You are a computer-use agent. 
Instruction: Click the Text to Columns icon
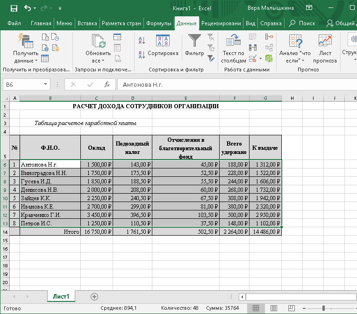tap(233, 42)
